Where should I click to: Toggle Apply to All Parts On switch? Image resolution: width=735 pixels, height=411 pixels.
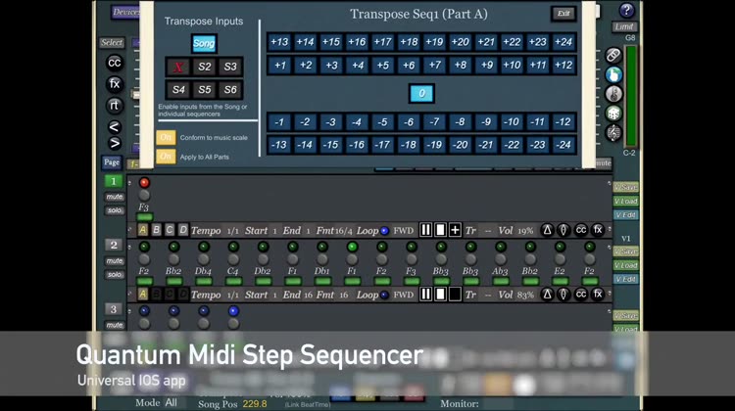pos(166,157)
